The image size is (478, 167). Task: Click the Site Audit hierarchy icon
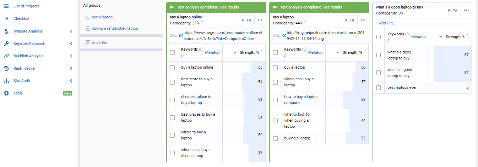[x=6, y=81]
